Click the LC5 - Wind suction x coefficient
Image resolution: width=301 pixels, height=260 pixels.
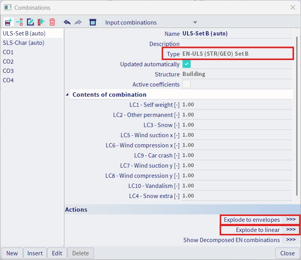(x=237, y=135)
